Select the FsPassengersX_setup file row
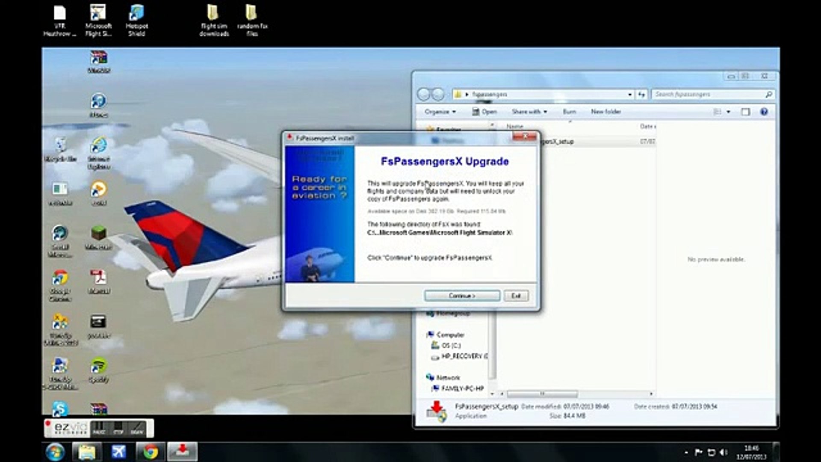This screenshot has height=462, width=821. 577,141
